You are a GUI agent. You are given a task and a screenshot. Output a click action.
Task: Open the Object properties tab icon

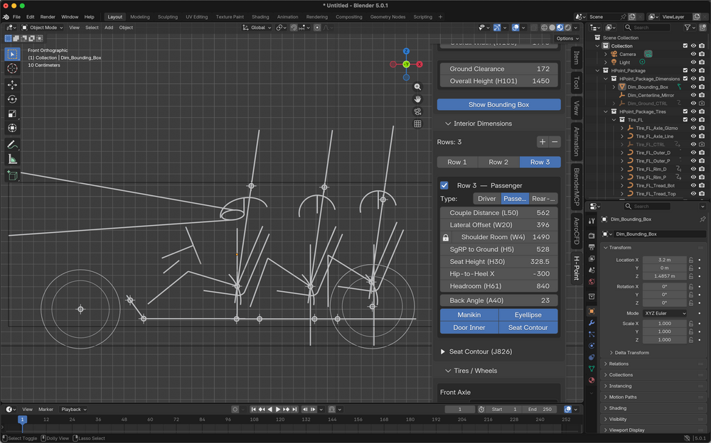(x=592, y=311)
